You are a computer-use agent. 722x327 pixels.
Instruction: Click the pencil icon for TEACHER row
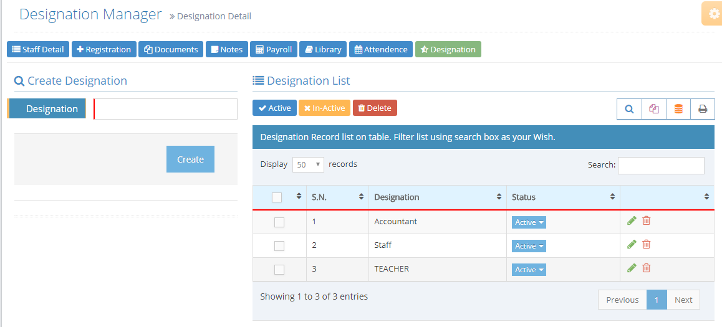pyautogui.click(x=632, y=268)
